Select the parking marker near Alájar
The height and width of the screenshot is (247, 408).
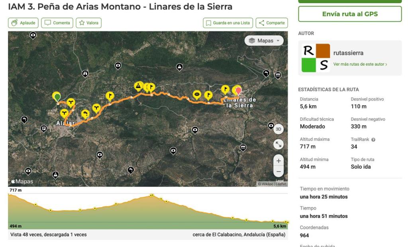coord(44,128)
